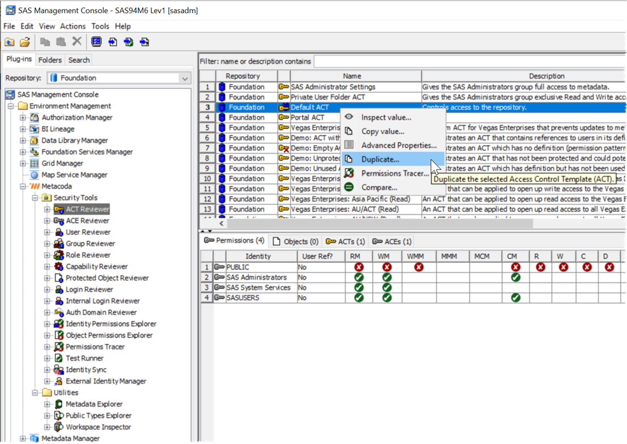Open the Objects (0) tab
This screenshot has width=627, height=444.
pyautogui.click(x=296, y=242)
